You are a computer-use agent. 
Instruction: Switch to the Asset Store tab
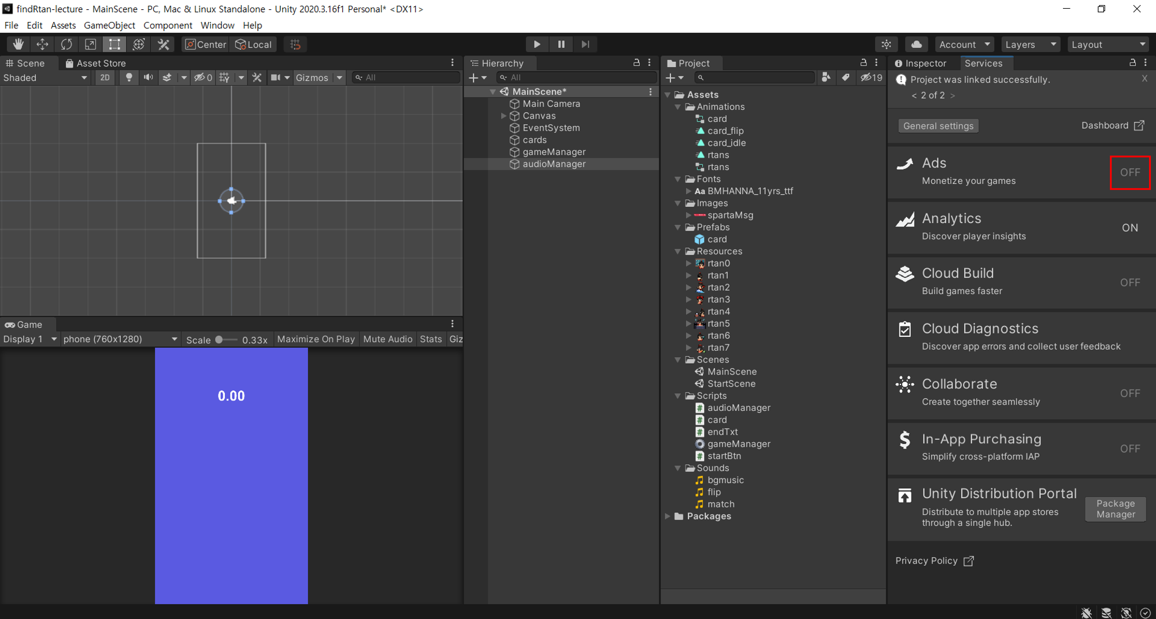[x=95, y=63]
